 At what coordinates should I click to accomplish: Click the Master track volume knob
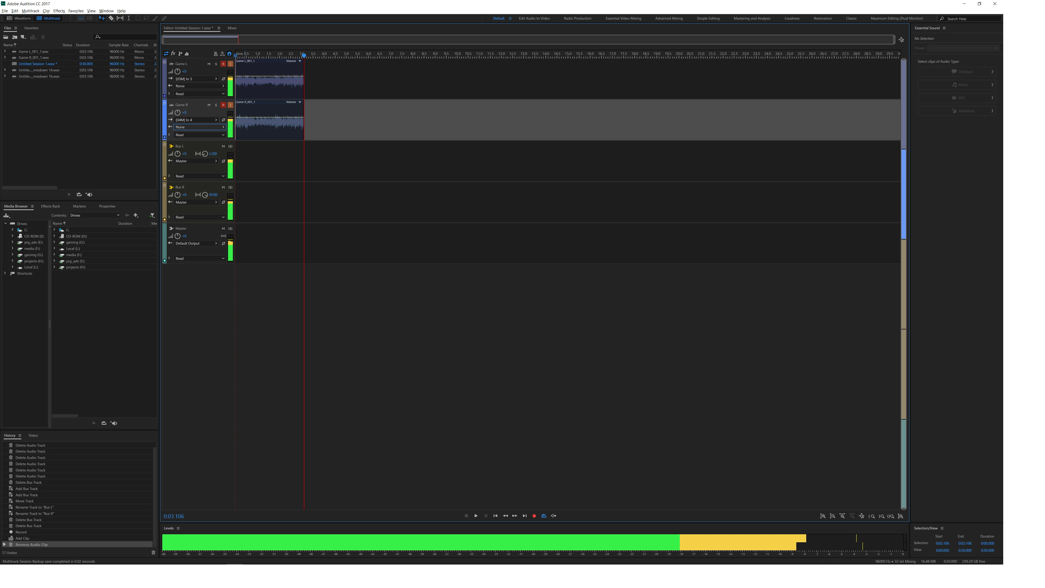click(x=178, y=236)
